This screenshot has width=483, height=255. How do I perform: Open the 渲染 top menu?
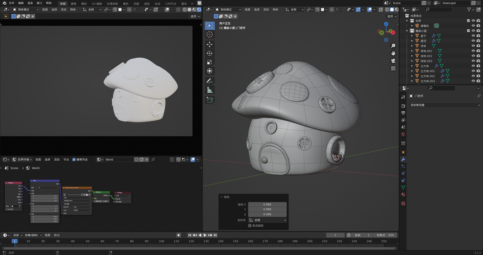pos(30,3)
